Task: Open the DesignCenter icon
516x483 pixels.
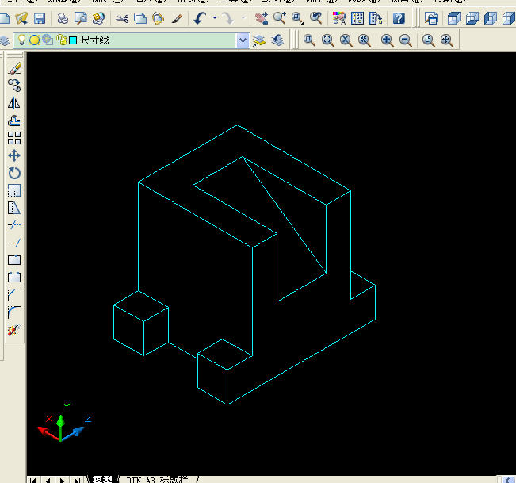Action: click(x=357, y=18)
